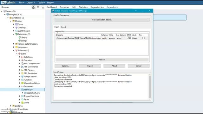Open the File menu
The height and width of the screenshot is (114, 203).
pyautogui.click(x=22, y=3)
